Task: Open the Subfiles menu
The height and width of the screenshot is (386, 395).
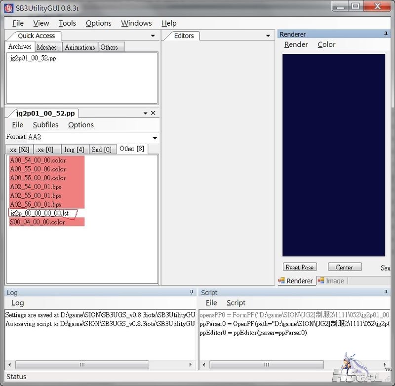Action: pyautogui.click(x=45, y=125)
